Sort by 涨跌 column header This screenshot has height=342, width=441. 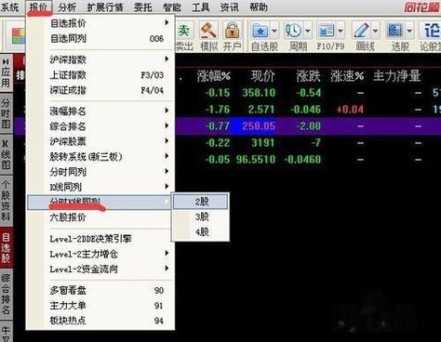click(308, 76)
